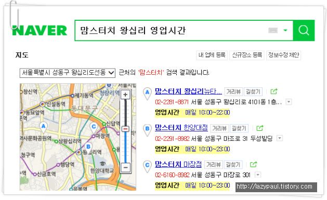Click share icon for 맘스터치 마장점
Image resolution: width=327 pixels, height=200 pixels.
(254, 164)
